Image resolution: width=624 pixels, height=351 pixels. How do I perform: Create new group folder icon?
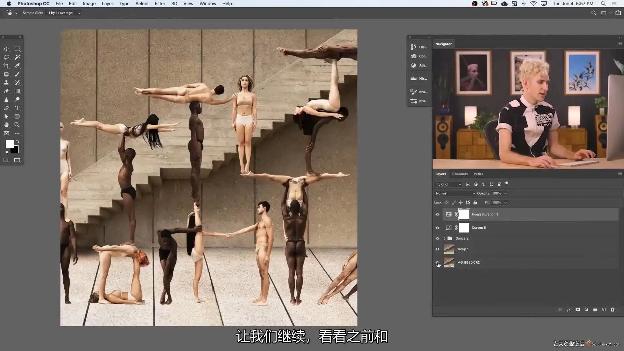point(595,310)
